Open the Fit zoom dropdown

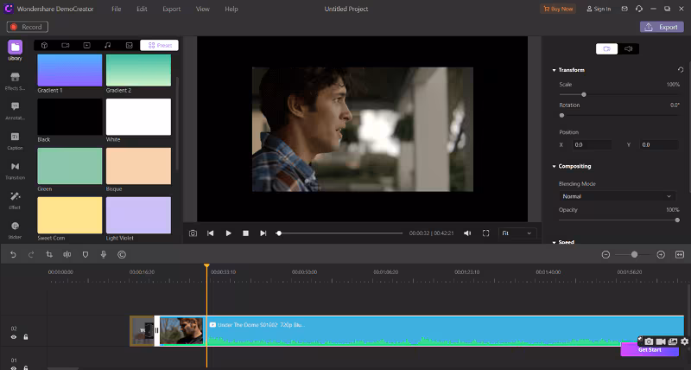tap(517, 233)
